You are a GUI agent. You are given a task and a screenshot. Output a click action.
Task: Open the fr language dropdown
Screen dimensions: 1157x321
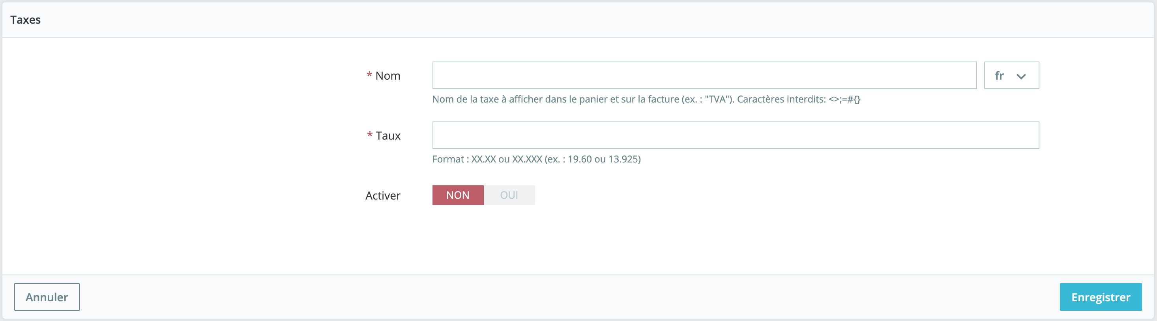click(x=1011, y=75)
